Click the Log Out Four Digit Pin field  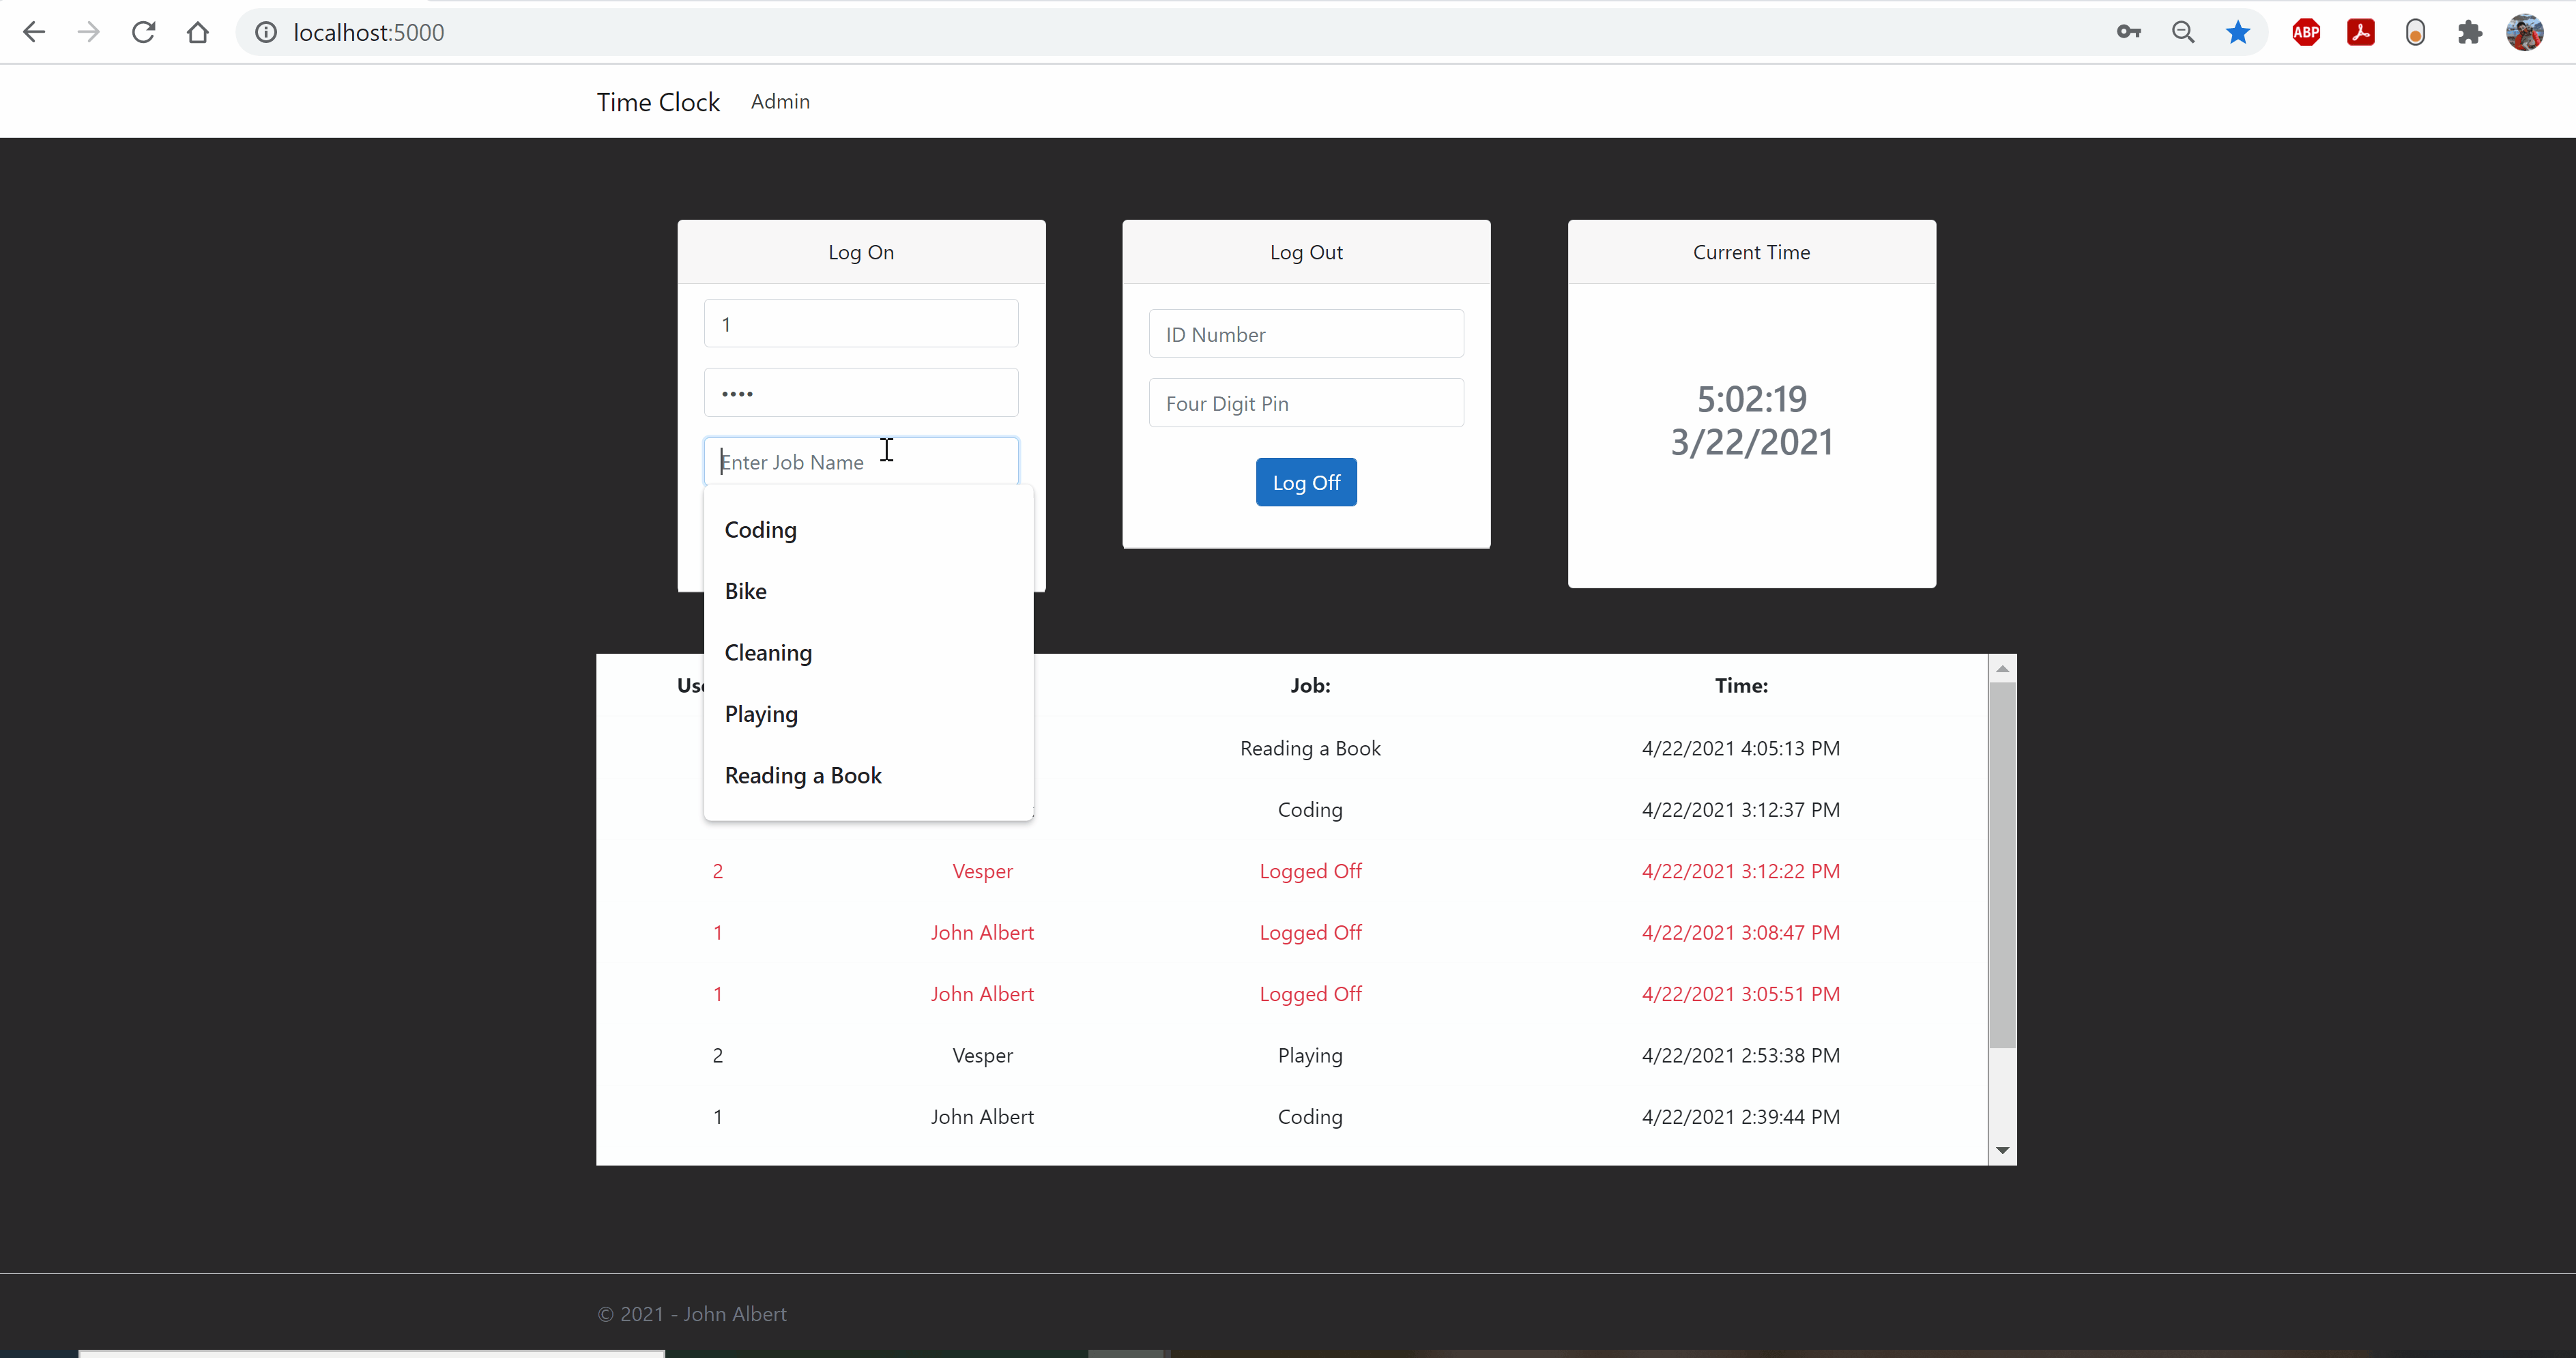point(1306,403)
